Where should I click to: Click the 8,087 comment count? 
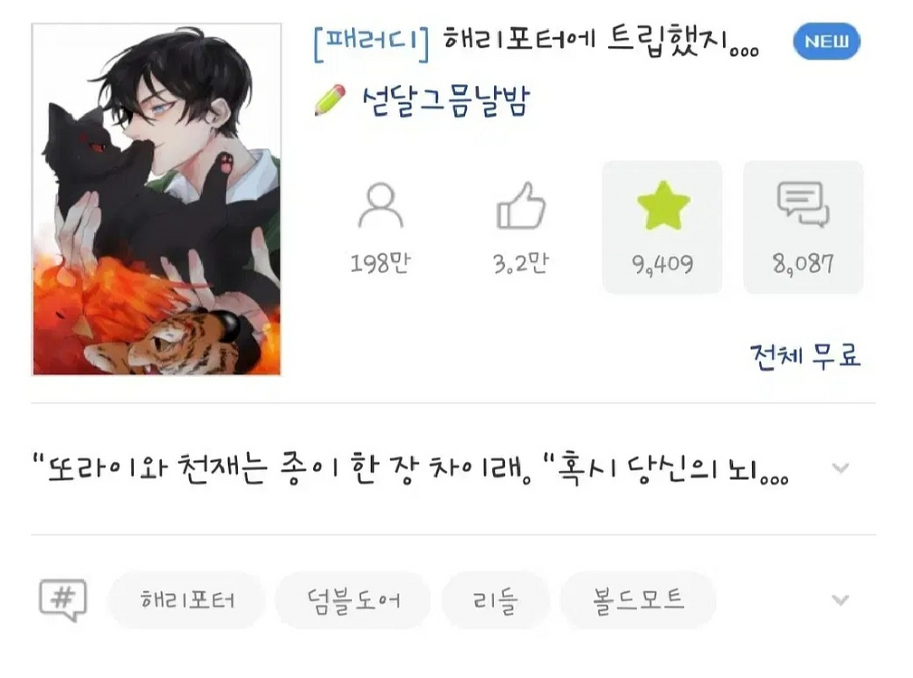coord(804,264)
